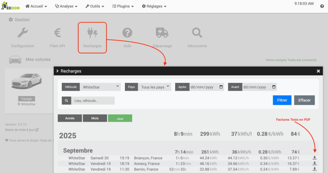Viewport: 328px width, 173px height.
Task: Open the Accueil menu
Action: click(36, 6)
